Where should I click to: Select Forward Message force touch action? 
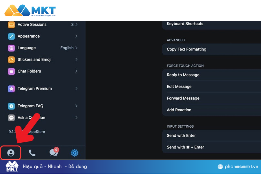point(212,98)
